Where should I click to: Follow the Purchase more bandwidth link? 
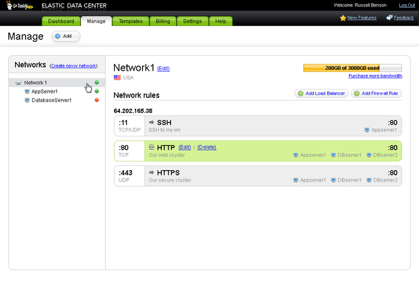[x=375, y=76]
